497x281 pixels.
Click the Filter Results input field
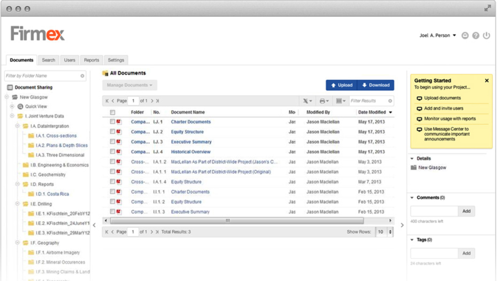pos(368,101)
